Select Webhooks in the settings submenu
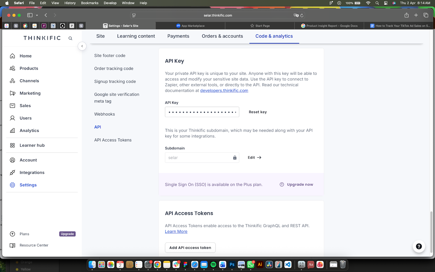The height and width of the screenshot is (272, 435). coord(104,114)
